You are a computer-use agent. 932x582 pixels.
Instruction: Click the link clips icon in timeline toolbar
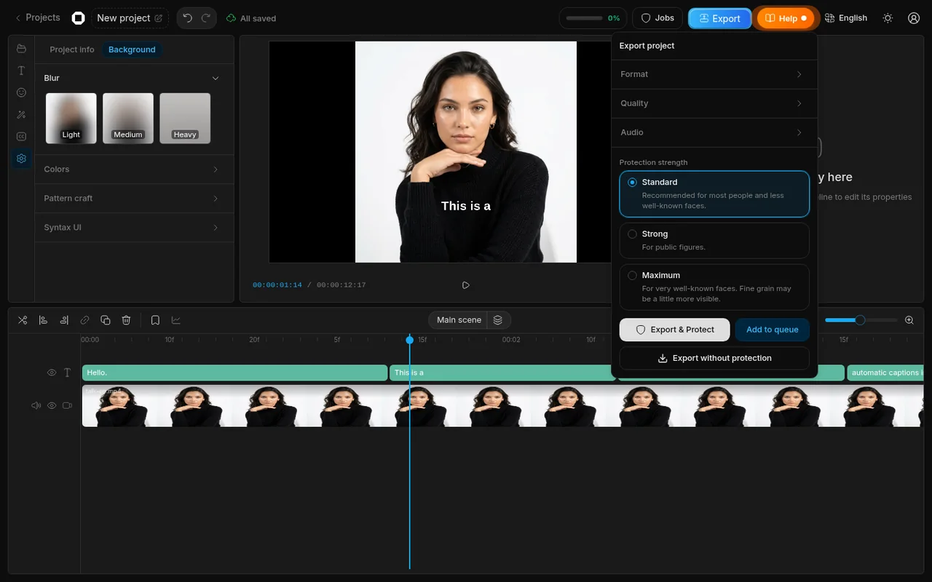point(84,320)
